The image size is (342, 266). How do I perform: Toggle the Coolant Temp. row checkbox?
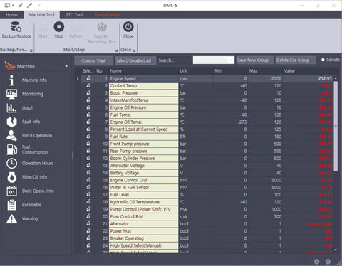(x=88, y=85)
